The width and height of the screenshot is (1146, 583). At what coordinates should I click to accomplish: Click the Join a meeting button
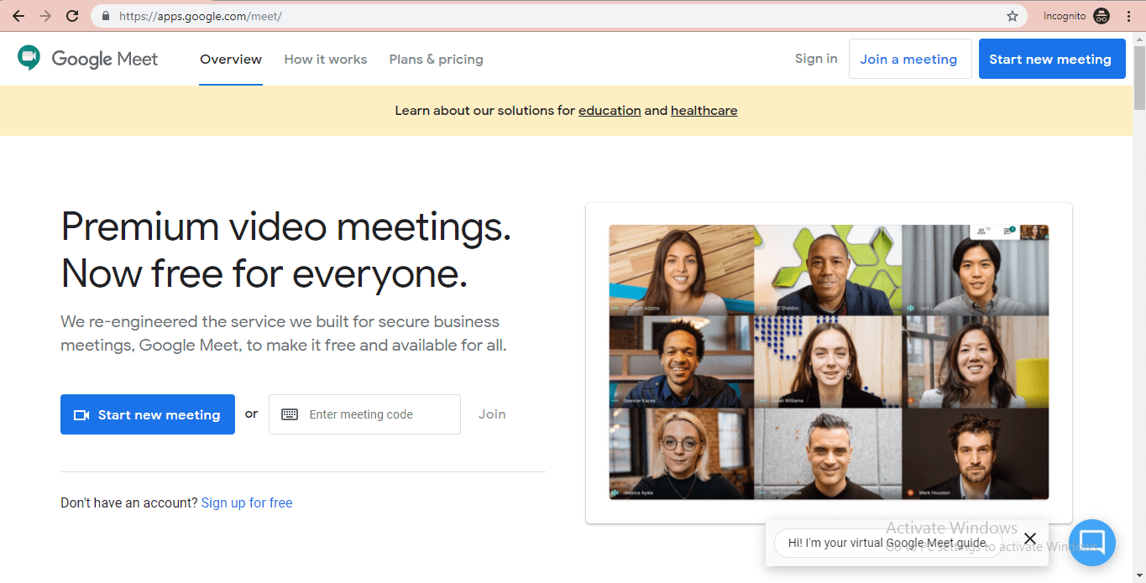click(x=910, y=59)
